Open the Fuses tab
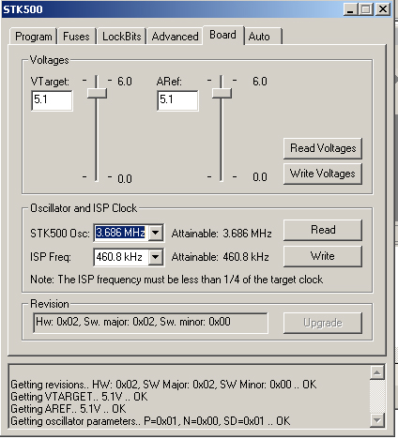Image resolution: width=398 pixels, height=439 pixels. [x=76, y=37]
